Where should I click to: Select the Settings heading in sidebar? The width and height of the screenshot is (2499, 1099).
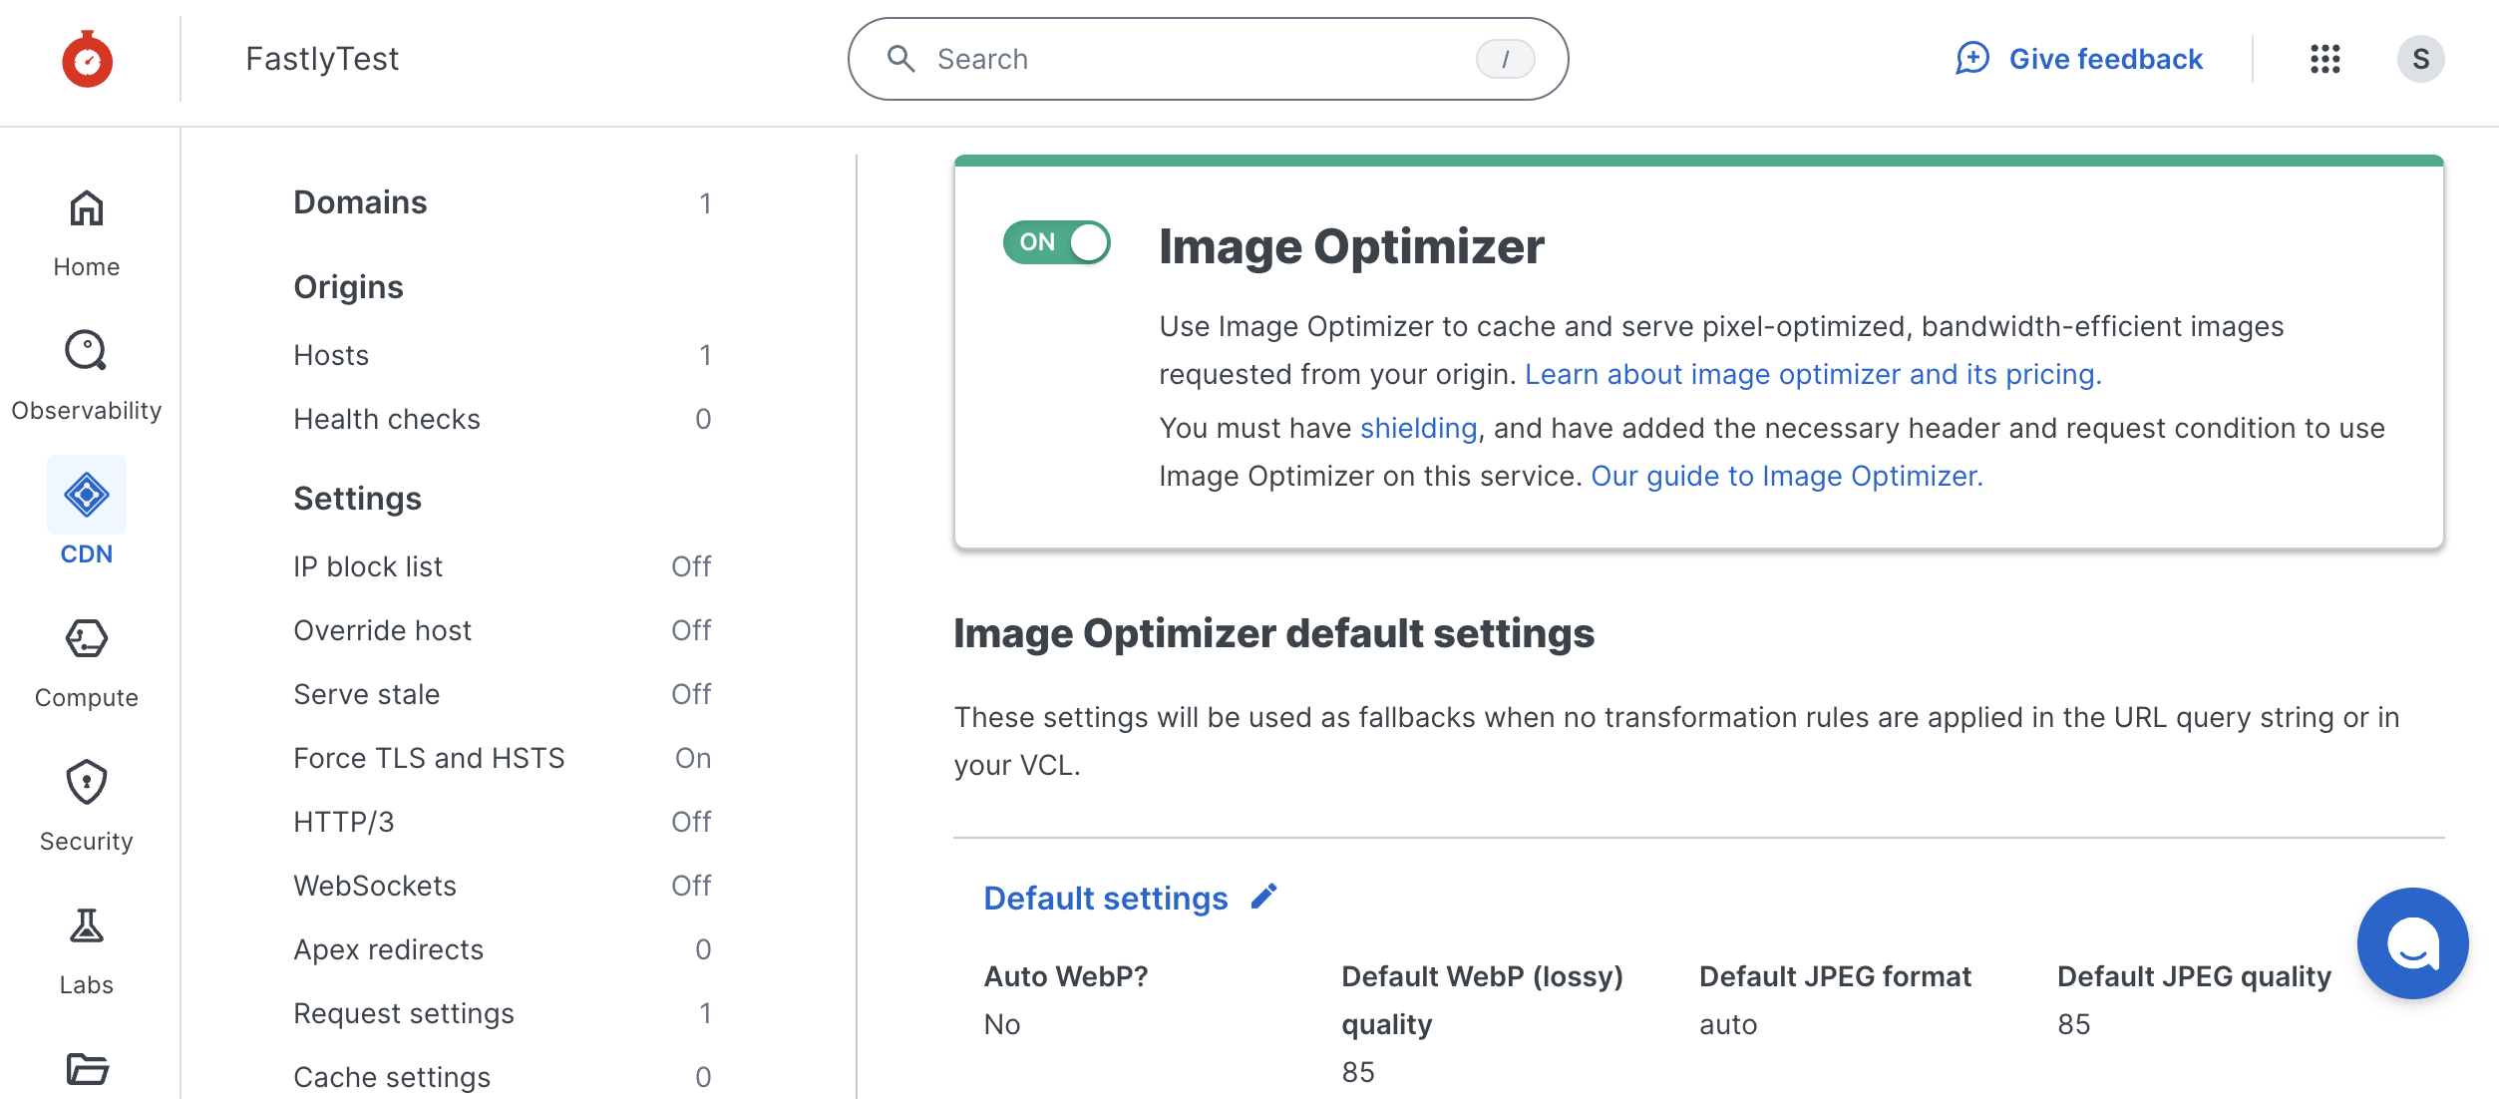point(357,499)
